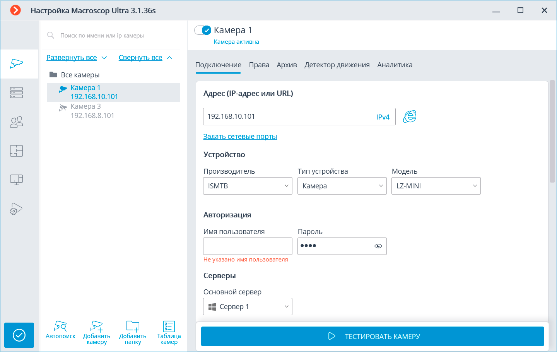The image size is (557, 352).
Task: Click the error text Не указано имя пользователя
Action: [x=246, y=260]
